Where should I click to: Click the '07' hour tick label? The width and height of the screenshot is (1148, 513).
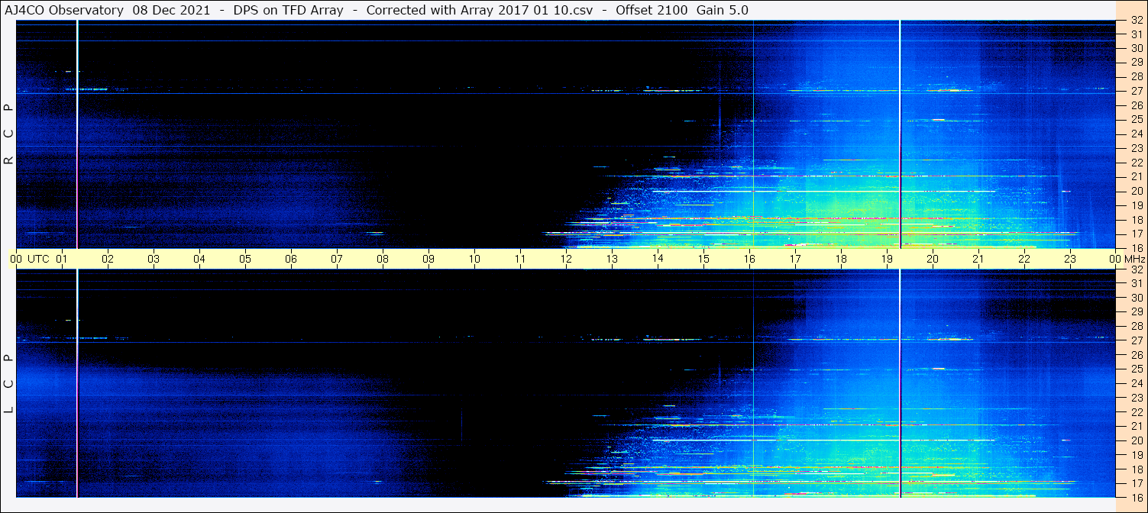pos(337,259)
